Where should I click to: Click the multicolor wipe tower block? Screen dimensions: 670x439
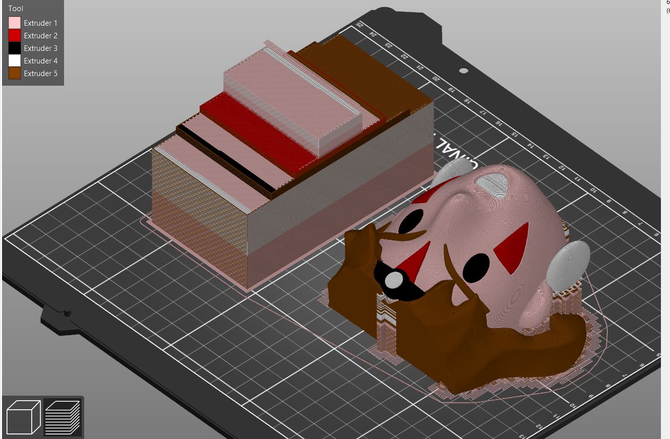pos(292,166)
